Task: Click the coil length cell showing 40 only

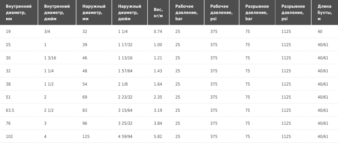Action: pos(325,32)
